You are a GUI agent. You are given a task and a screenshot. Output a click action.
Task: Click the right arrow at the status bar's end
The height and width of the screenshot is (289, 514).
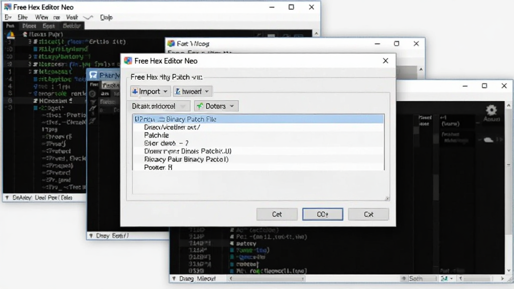point(502,278)
